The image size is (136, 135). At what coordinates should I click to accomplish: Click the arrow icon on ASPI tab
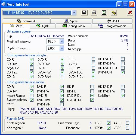(109, 21)
